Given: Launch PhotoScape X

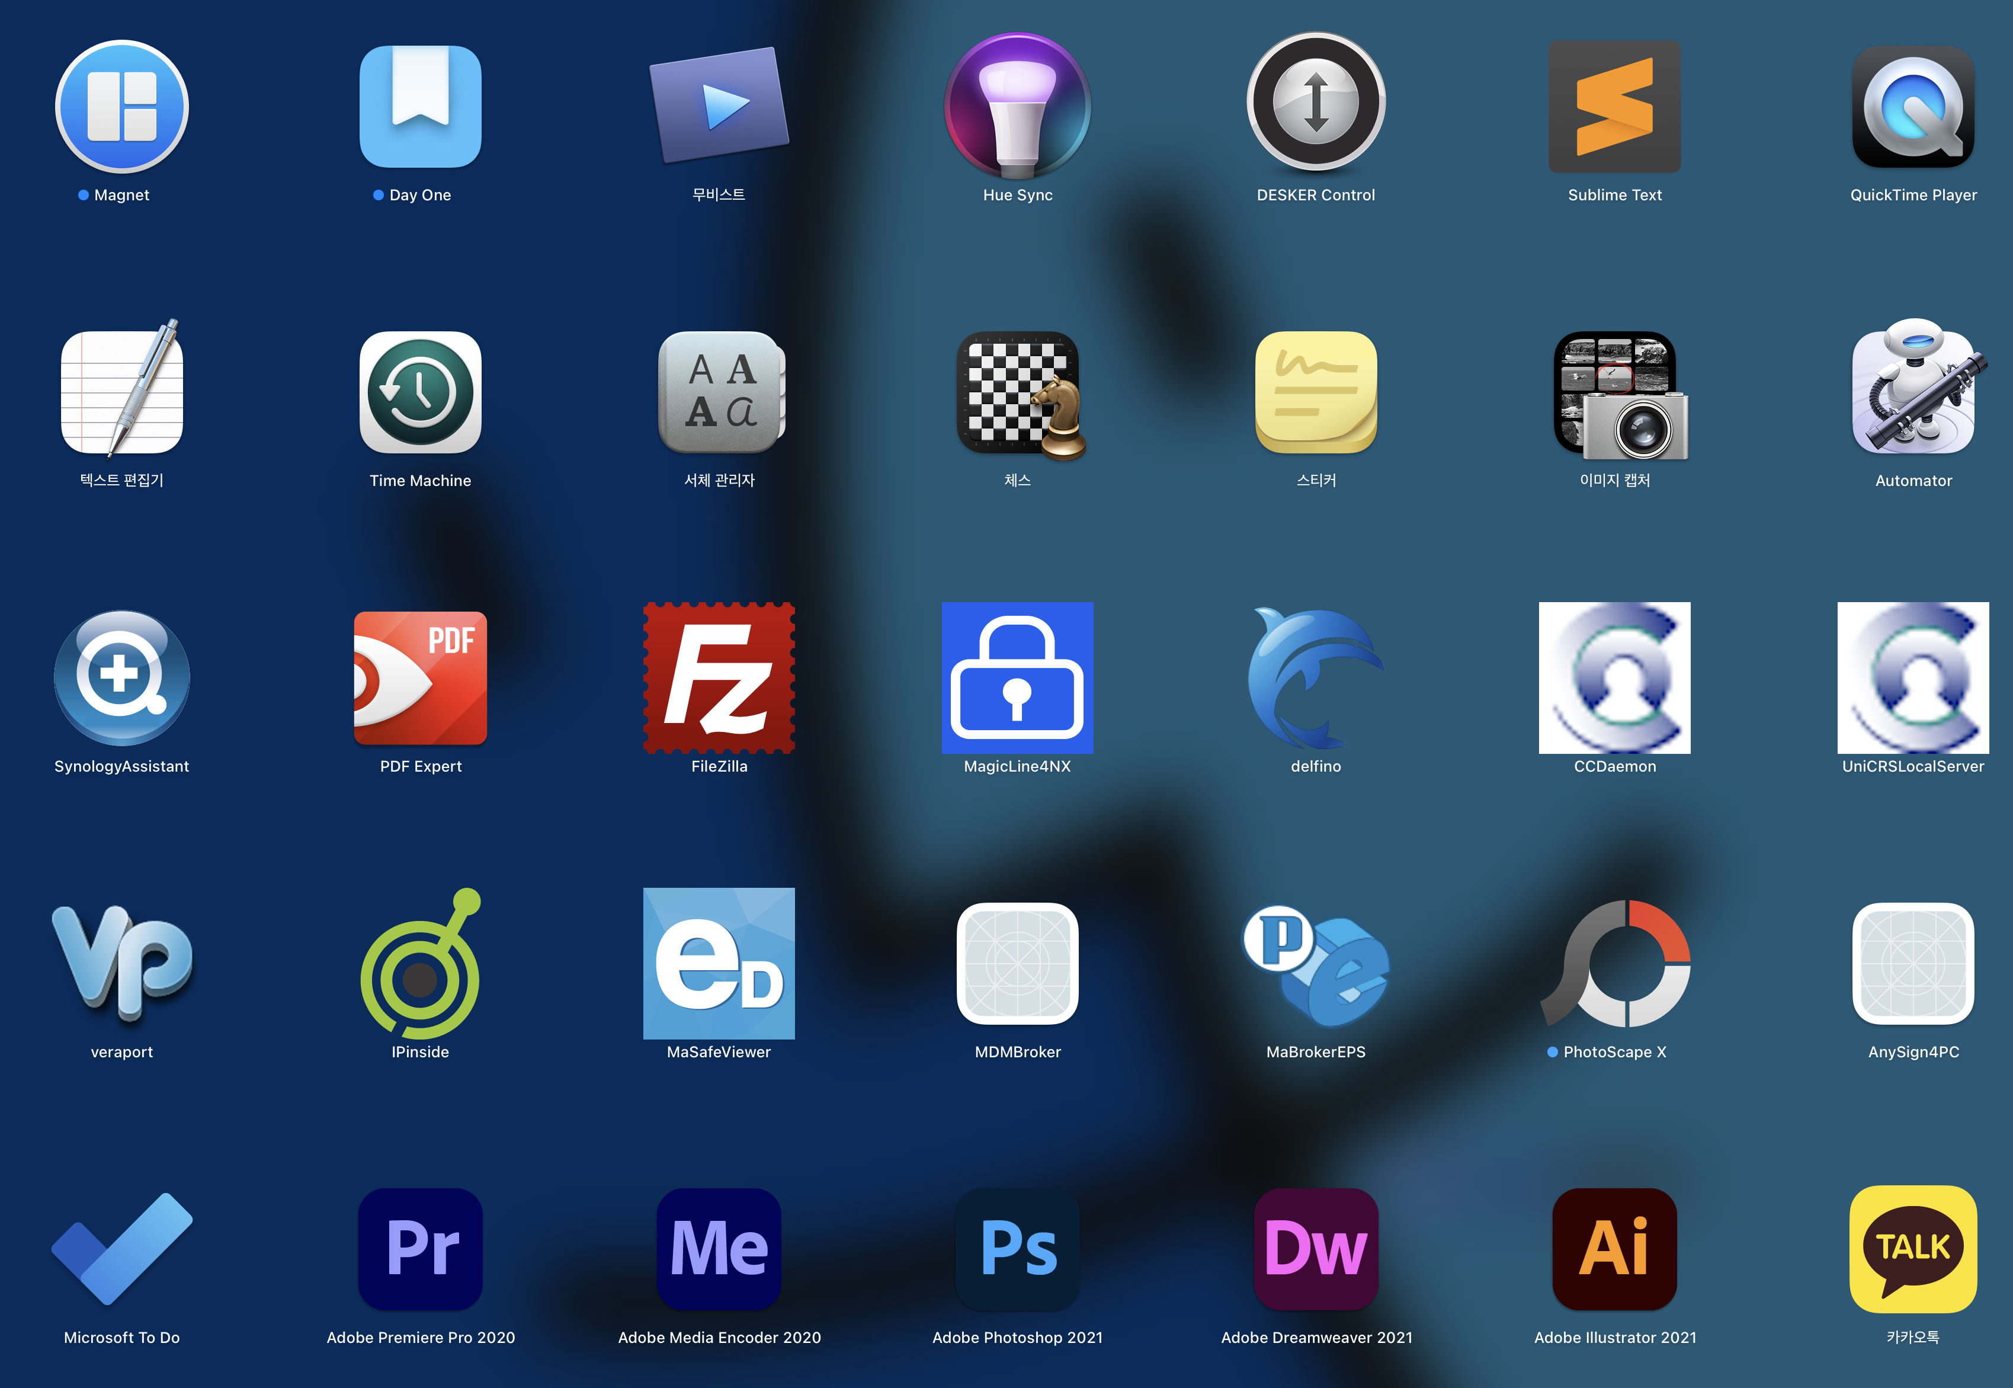Looking at the screenshot, I should 1615,964.
